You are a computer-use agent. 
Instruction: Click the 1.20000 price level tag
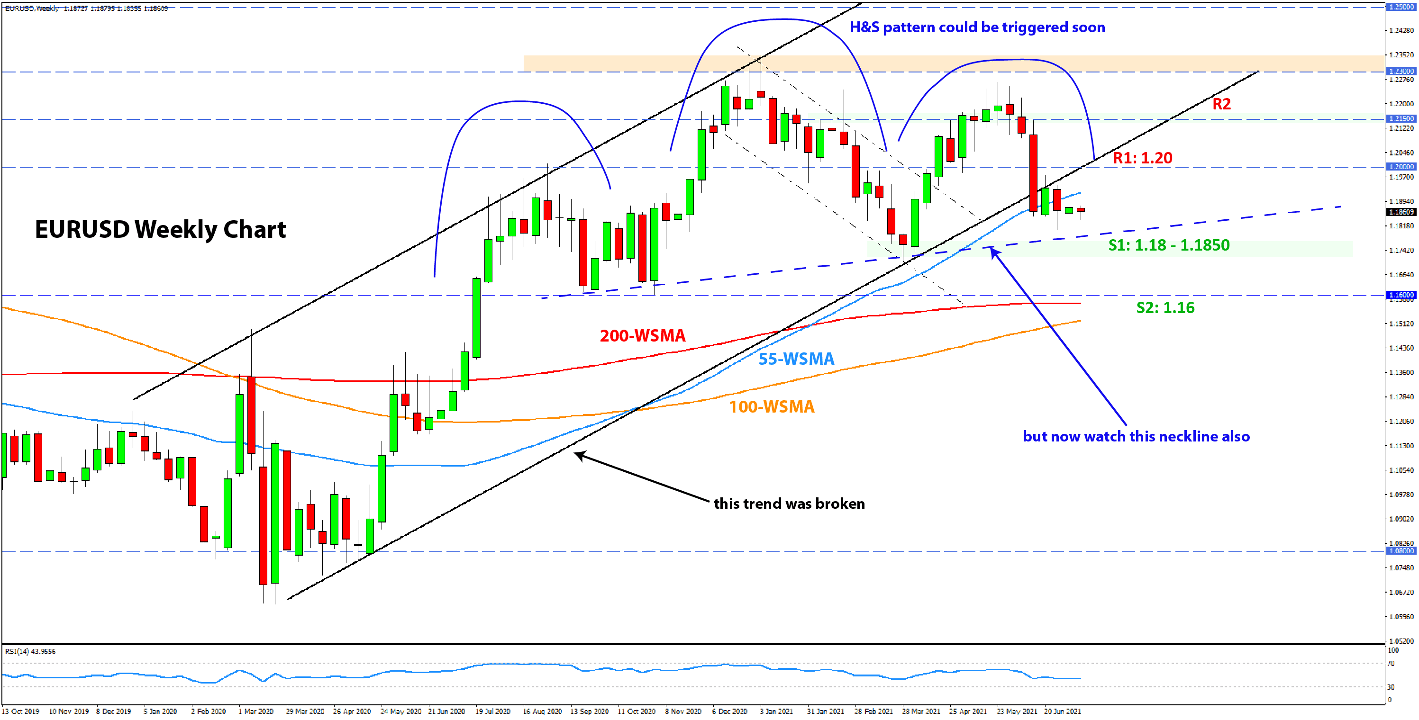[1401, 167]
